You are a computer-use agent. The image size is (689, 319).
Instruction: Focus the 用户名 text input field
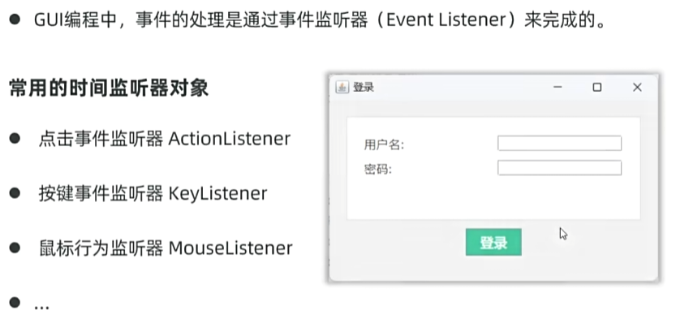(x=559, y=143)
